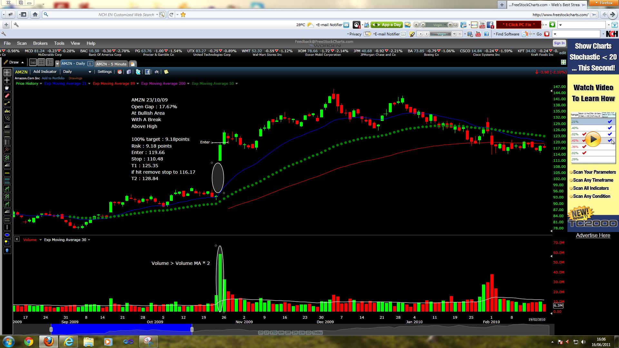Open the Daily timeframe dropdown
The image size is (619, 348).
pos(77,72)
